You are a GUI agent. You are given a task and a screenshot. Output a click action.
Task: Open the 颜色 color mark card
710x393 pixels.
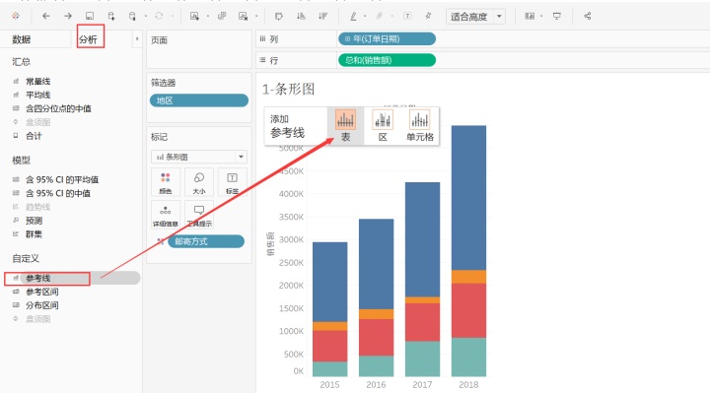[166, 182]
